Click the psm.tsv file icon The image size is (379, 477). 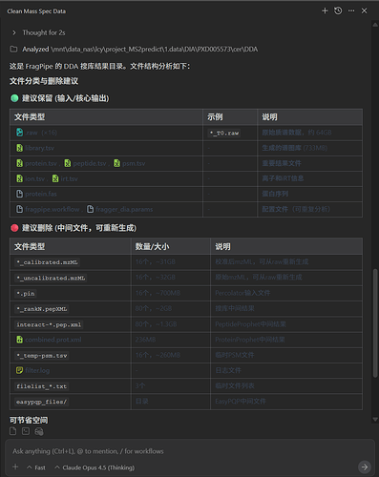click(x=116, y=163)
